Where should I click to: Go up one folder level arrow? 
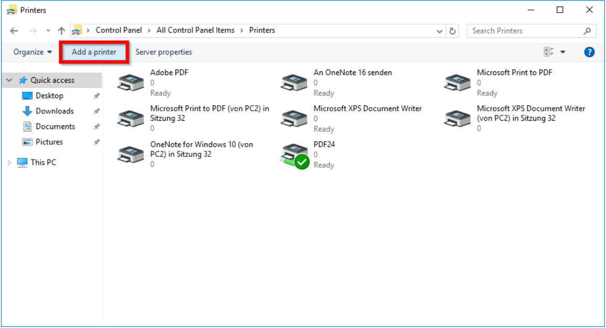click(61, 31)
